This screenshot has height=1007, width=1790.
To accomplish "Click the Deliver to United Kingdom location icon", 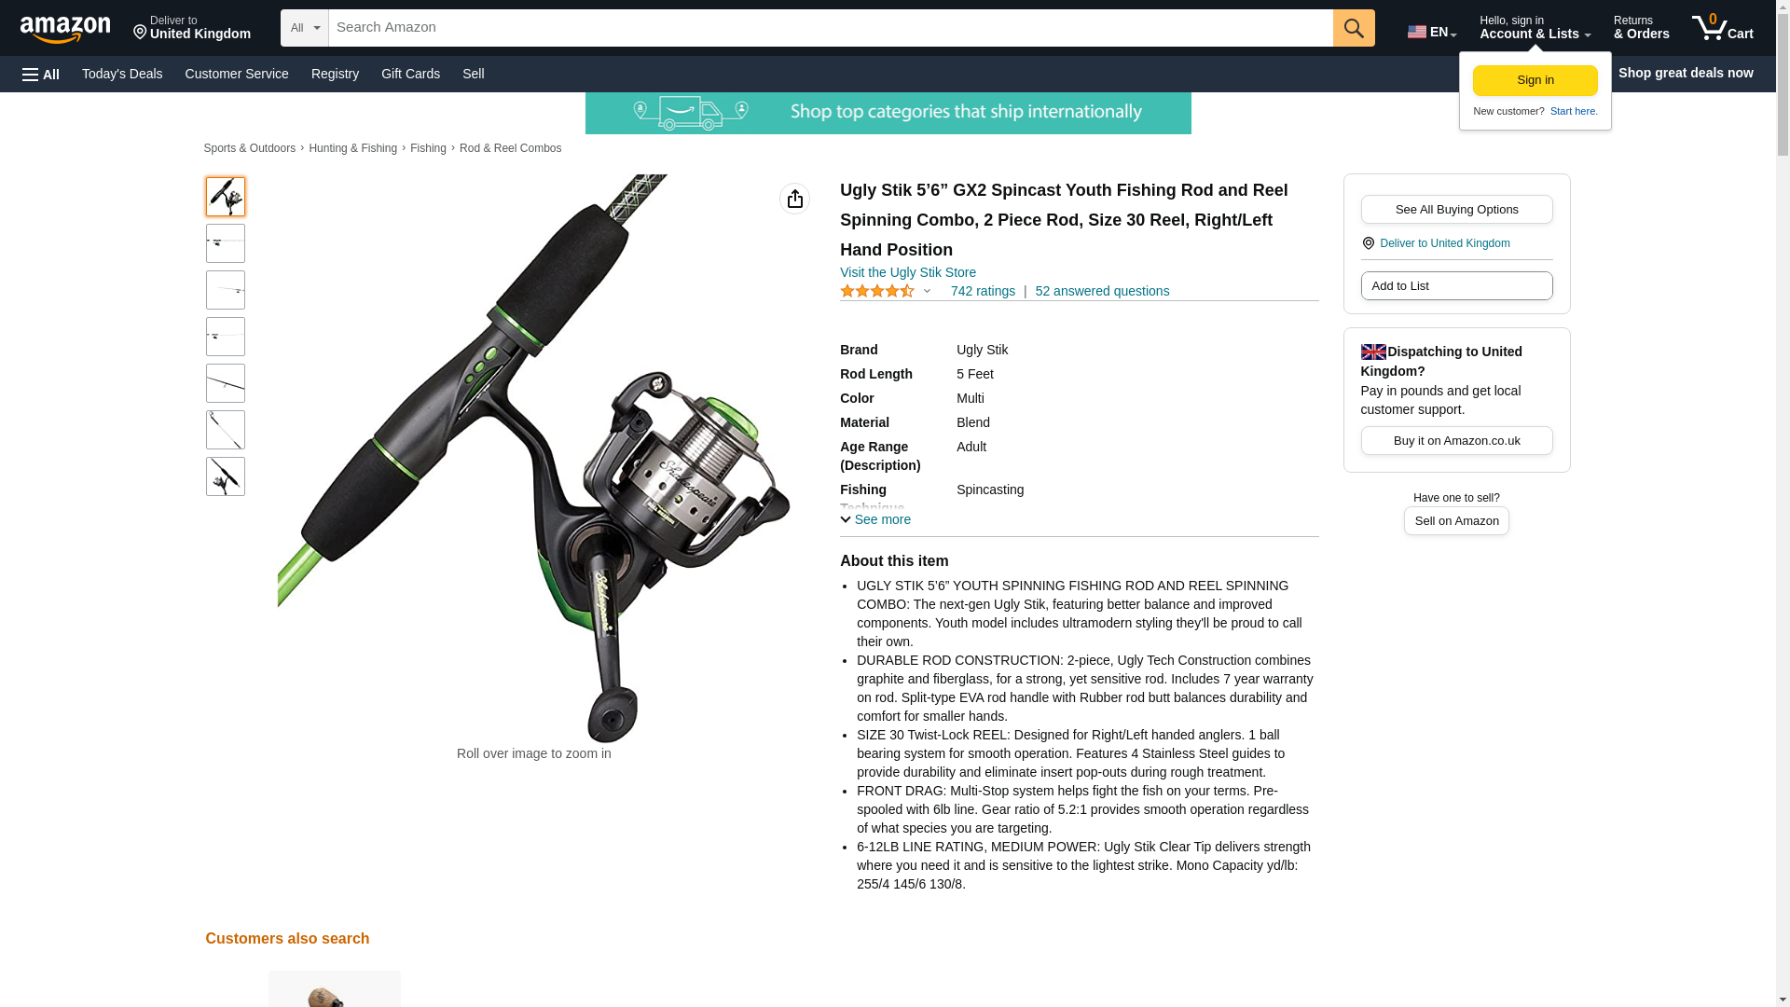I will pos(1368,243).
